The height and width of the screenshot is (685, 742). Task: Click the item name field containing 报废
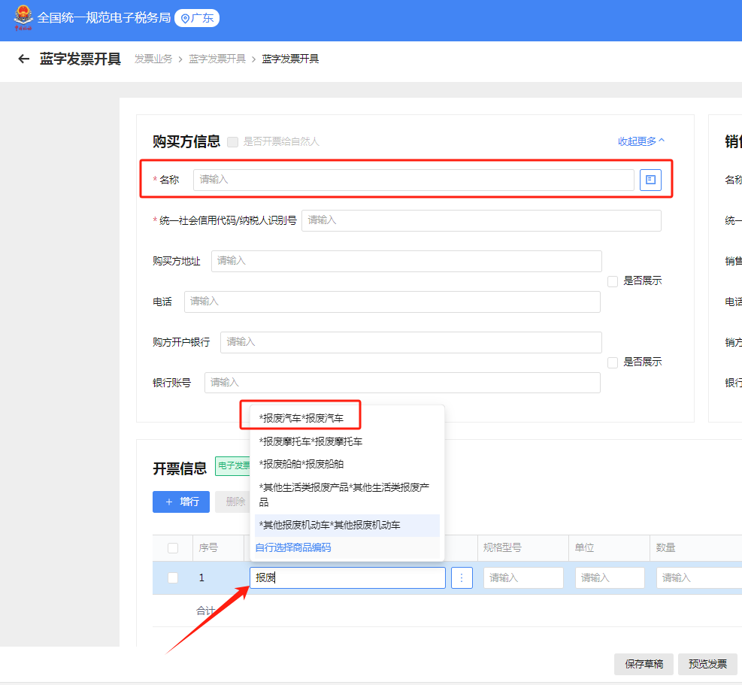click(347, 577)
